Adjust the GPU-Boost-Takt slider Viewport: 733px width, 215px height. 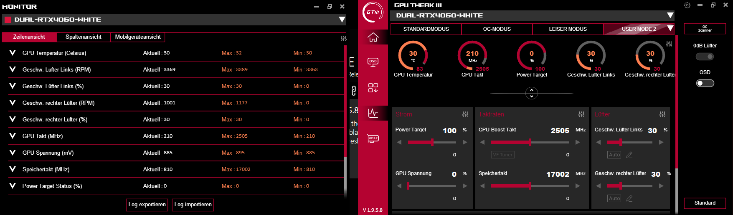click(x=530, y=142)
